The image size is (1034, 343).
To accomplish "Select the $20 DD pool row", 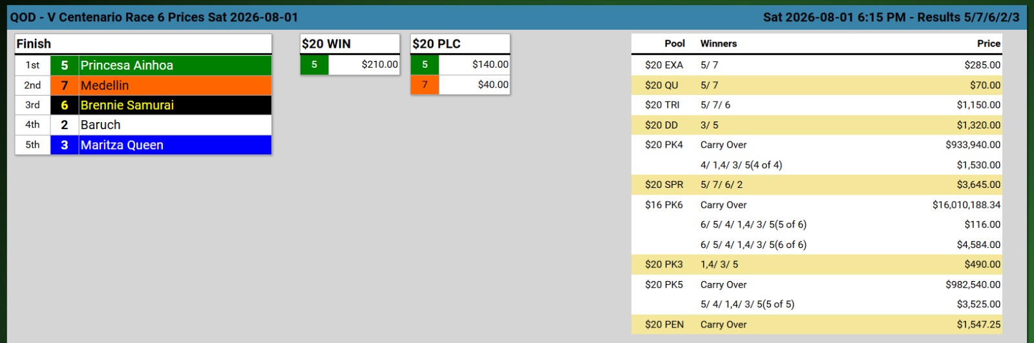I will [817, 125].
